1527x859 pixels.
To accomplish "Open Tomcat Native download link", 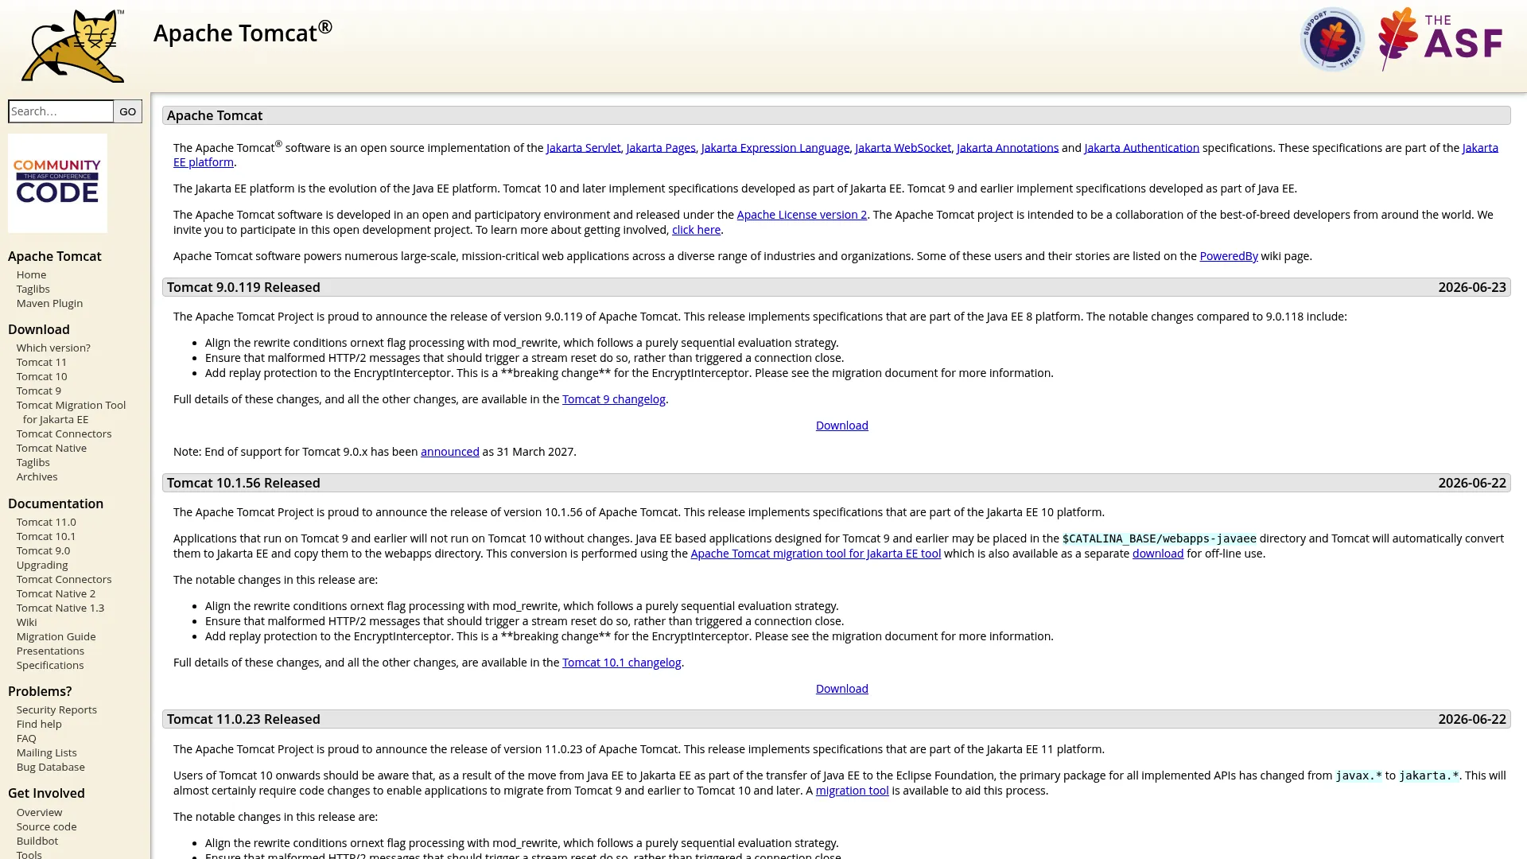I will [52, 448].
